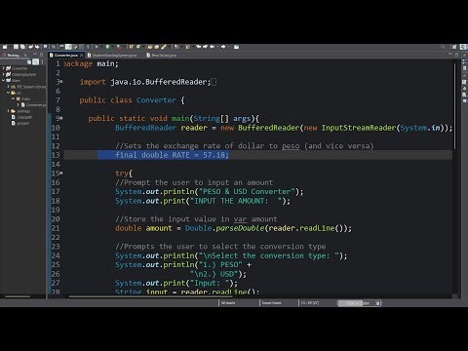Select the GradingSystem project in the tree

(20, 74)
